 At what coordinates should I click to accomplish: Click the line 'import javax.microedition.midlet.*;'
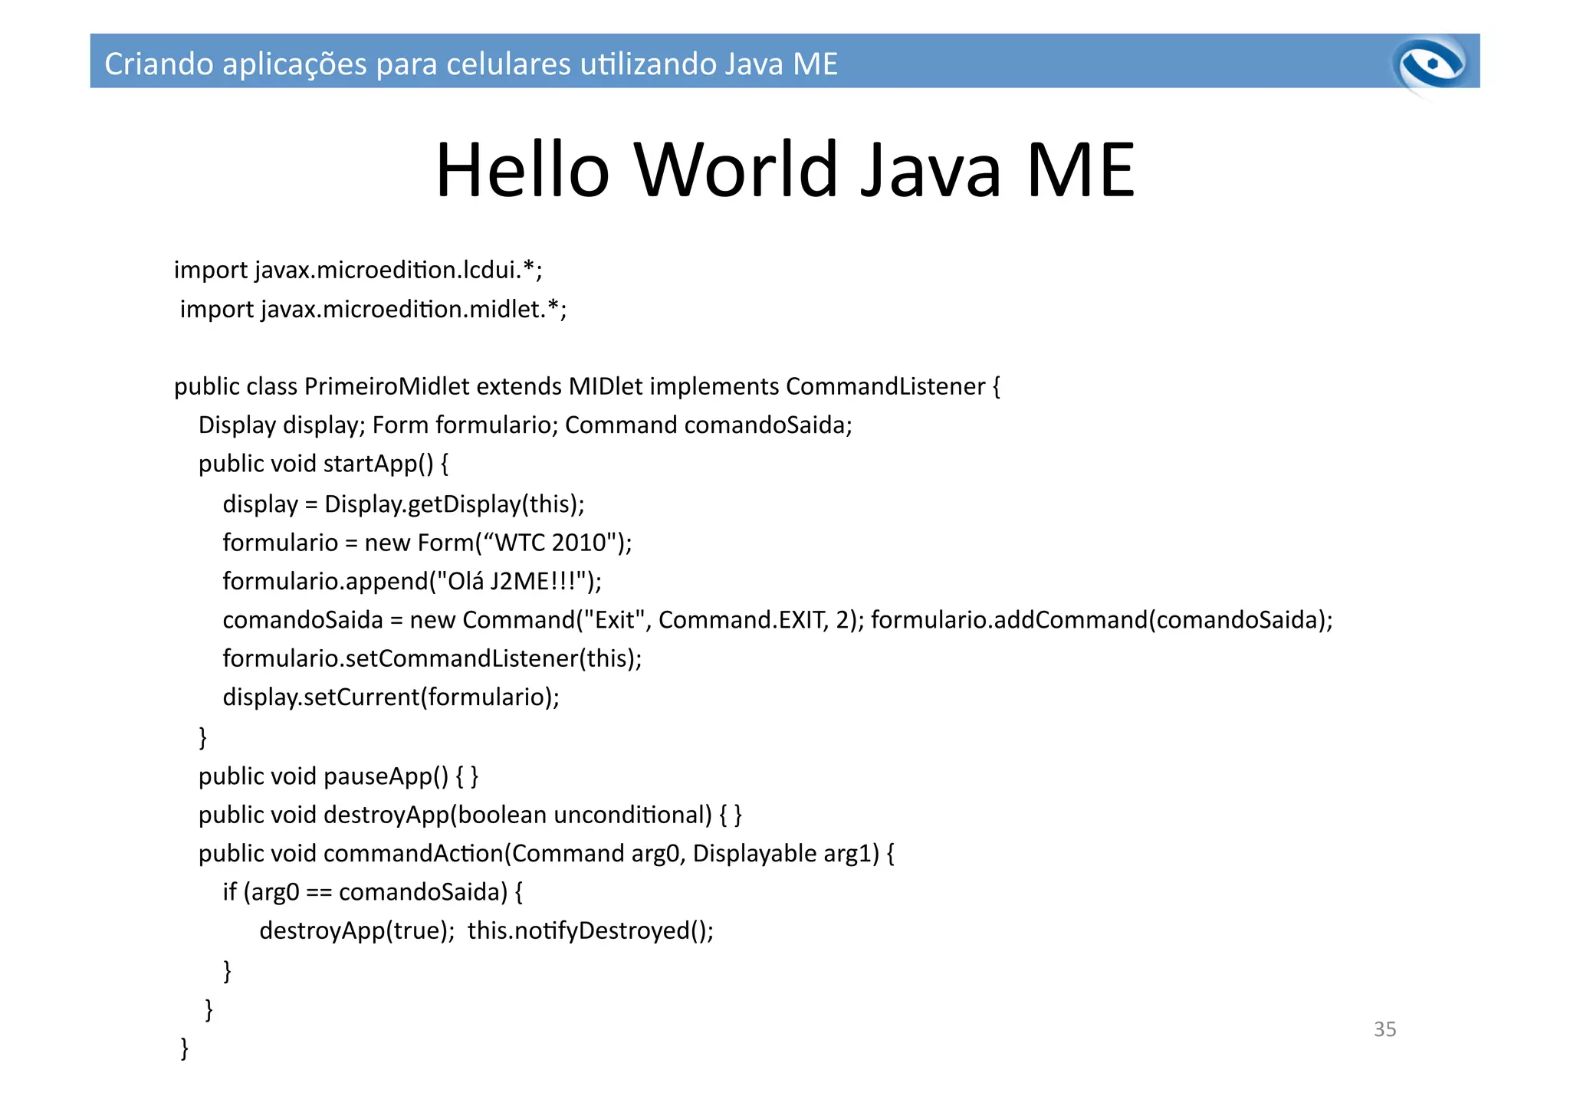373,309
